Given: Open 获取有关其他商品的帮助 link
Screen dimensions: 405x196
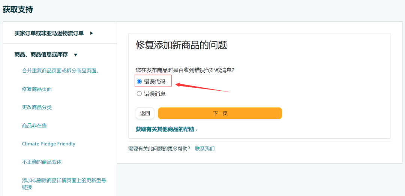Looking at the screenshot, I should (x=166, y=129).
